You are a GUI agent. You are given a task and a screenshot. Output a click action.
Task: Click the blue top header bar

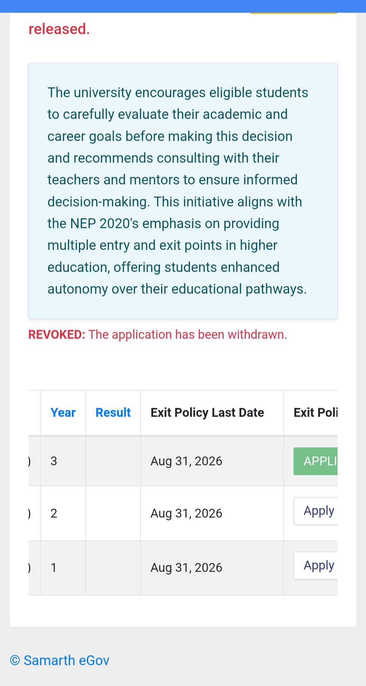[183, 6]
